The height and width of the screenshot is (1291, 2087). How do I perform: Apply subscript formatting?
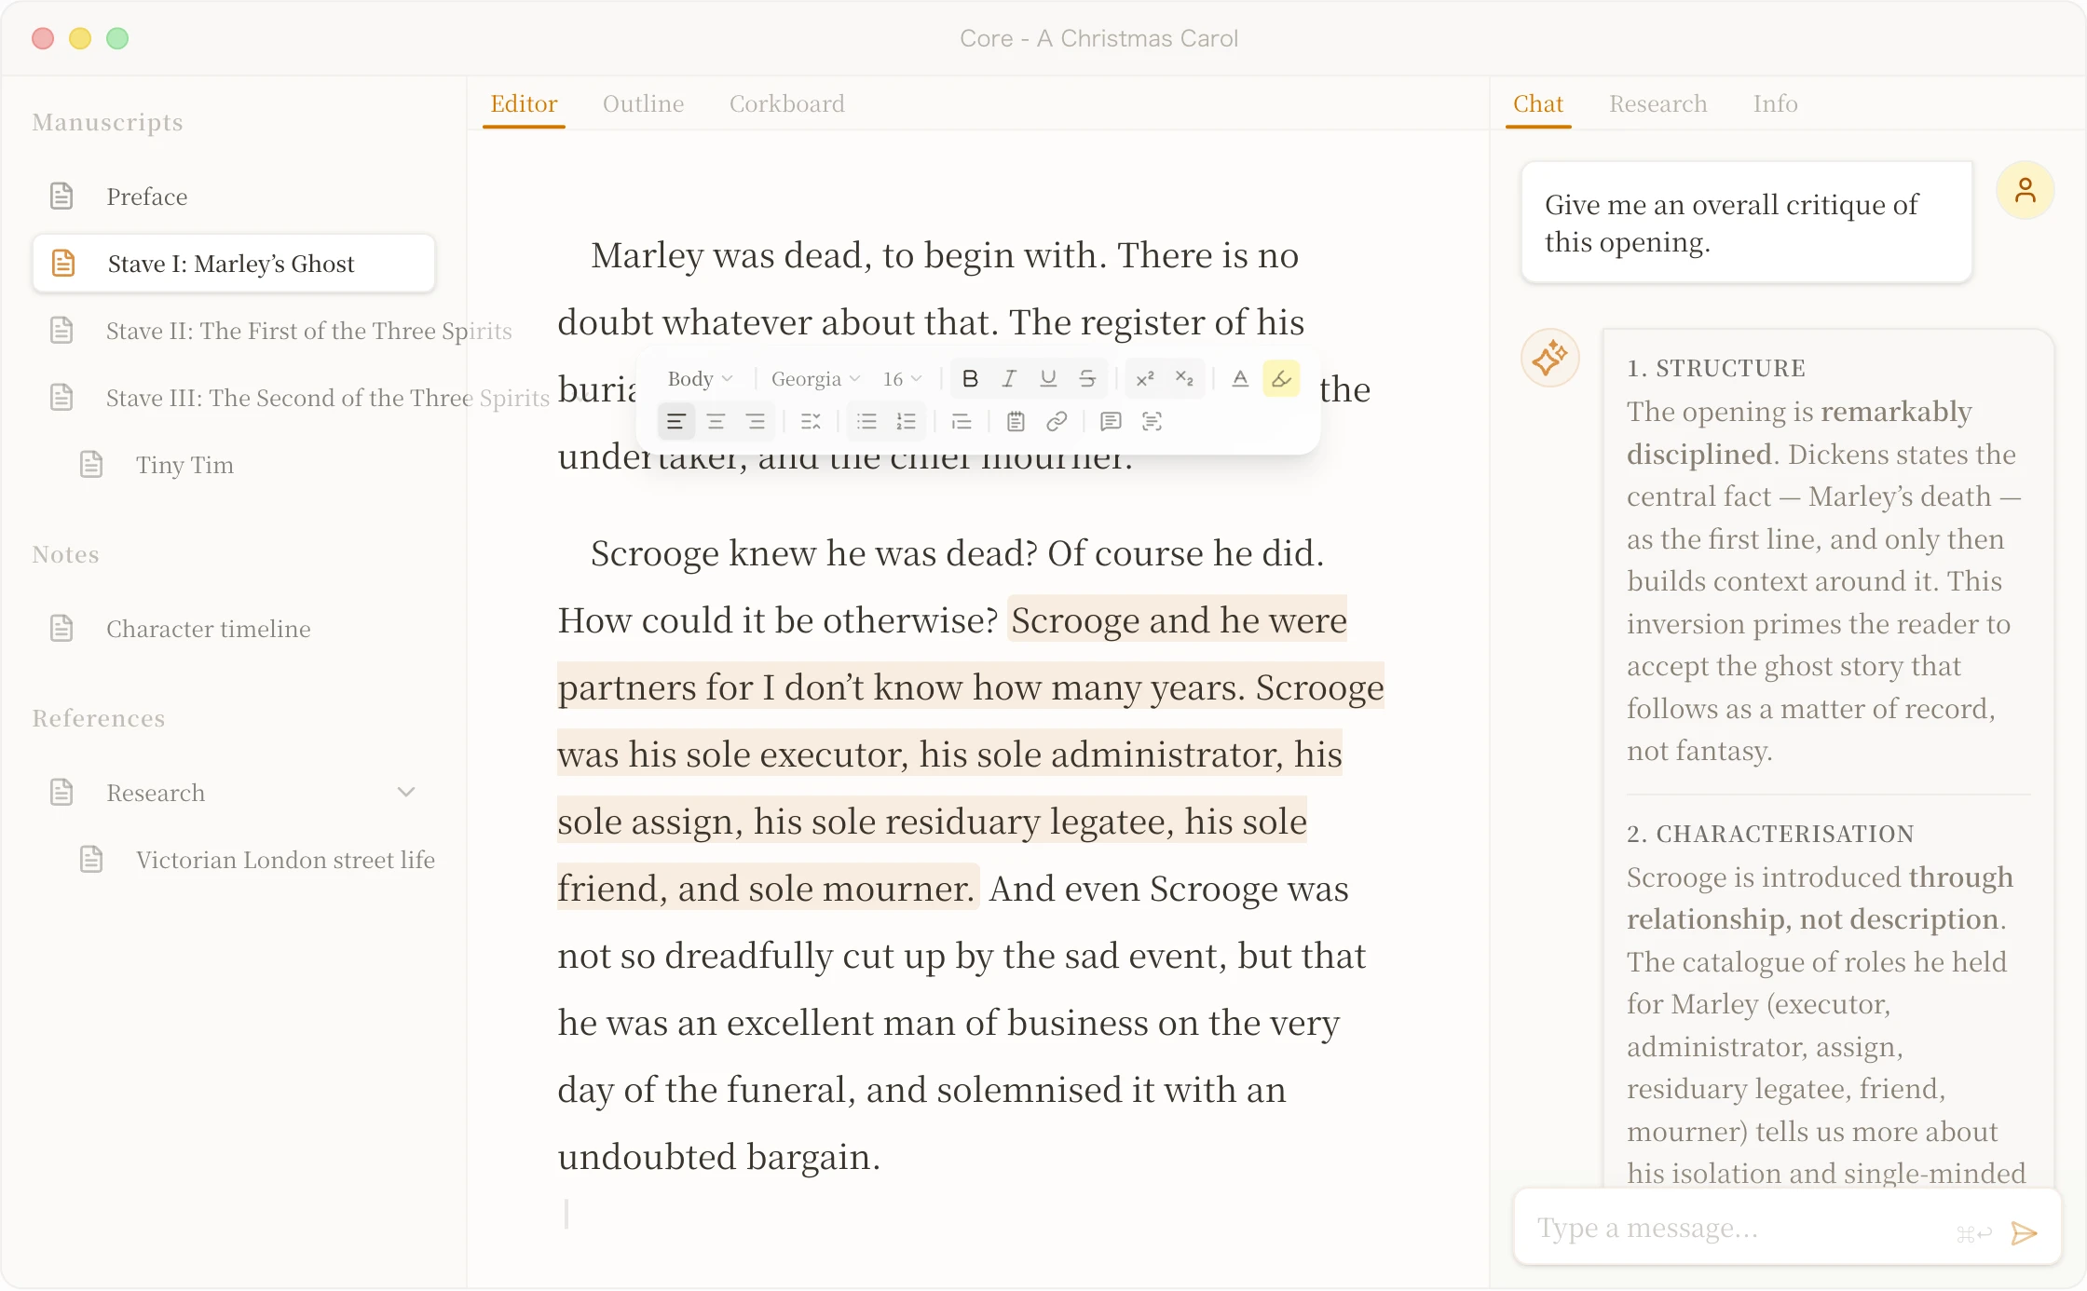coord(1184,379)
